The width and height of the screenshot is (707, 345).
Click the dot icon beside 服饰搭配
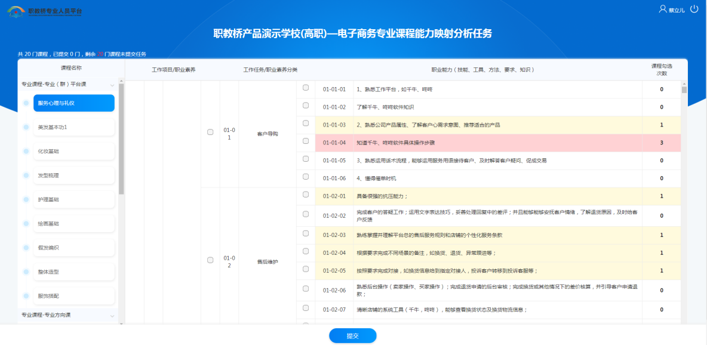(x=26, y=296)
